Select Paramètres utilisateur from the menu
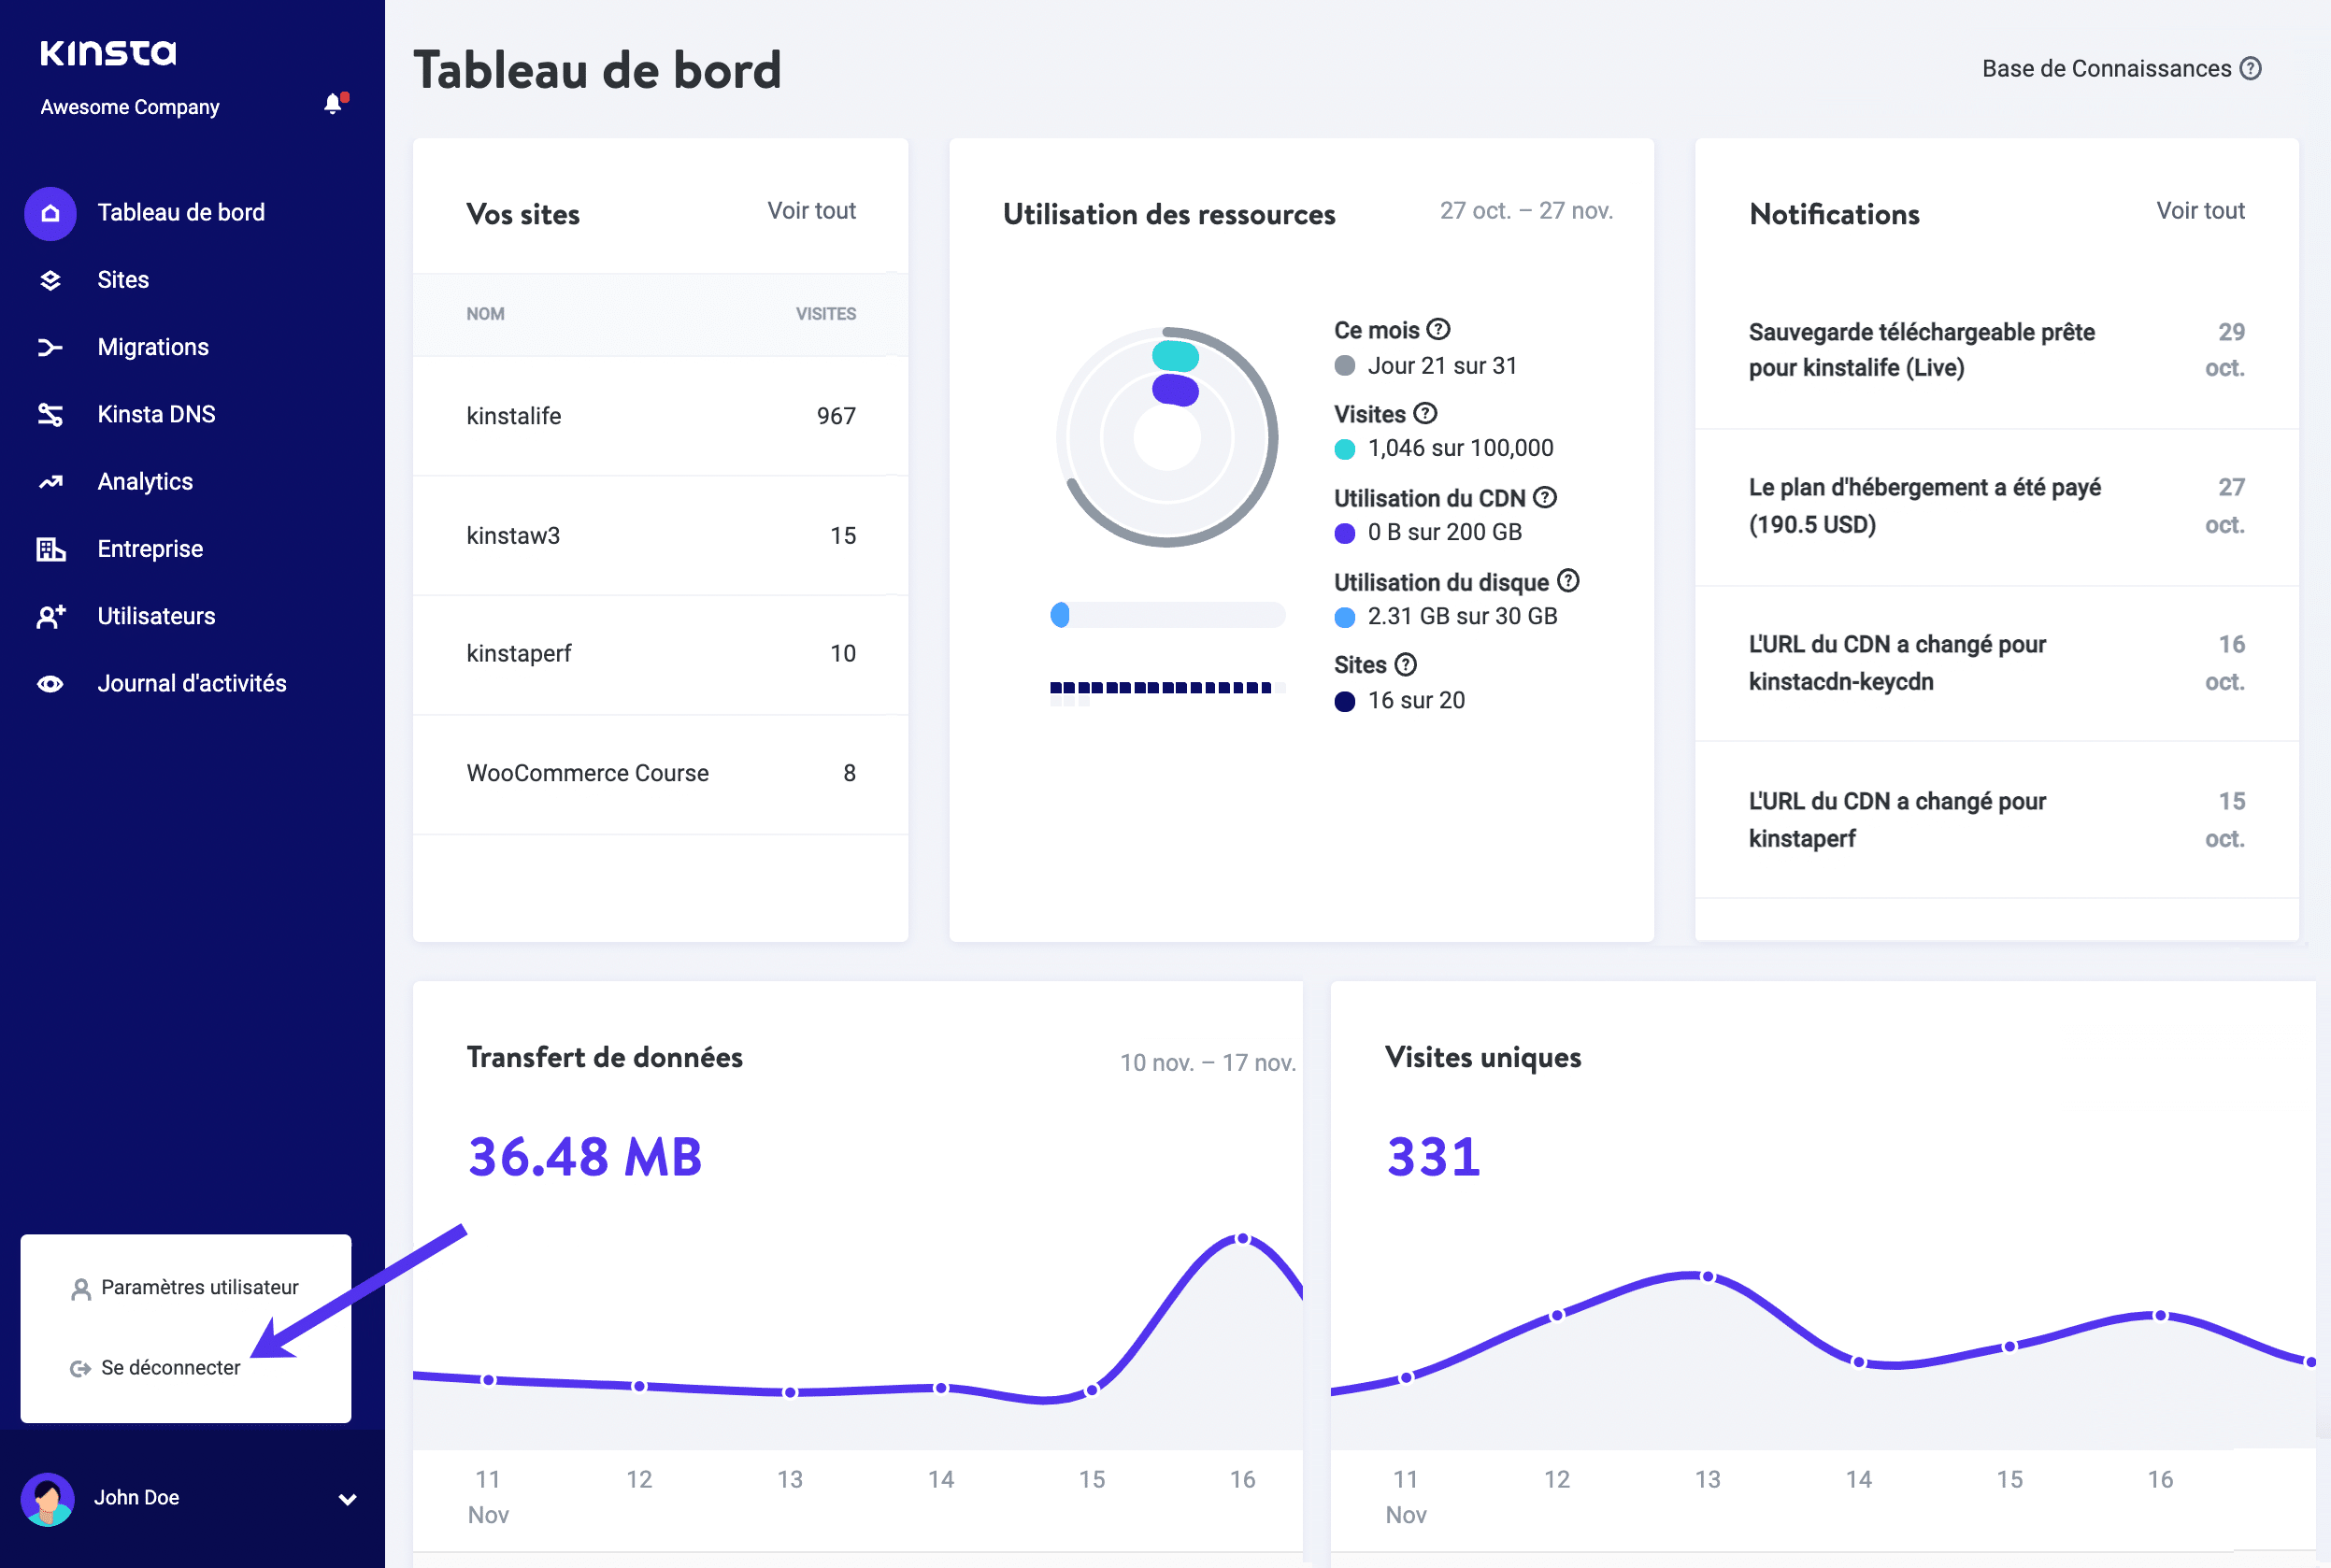 (200, 1288)
